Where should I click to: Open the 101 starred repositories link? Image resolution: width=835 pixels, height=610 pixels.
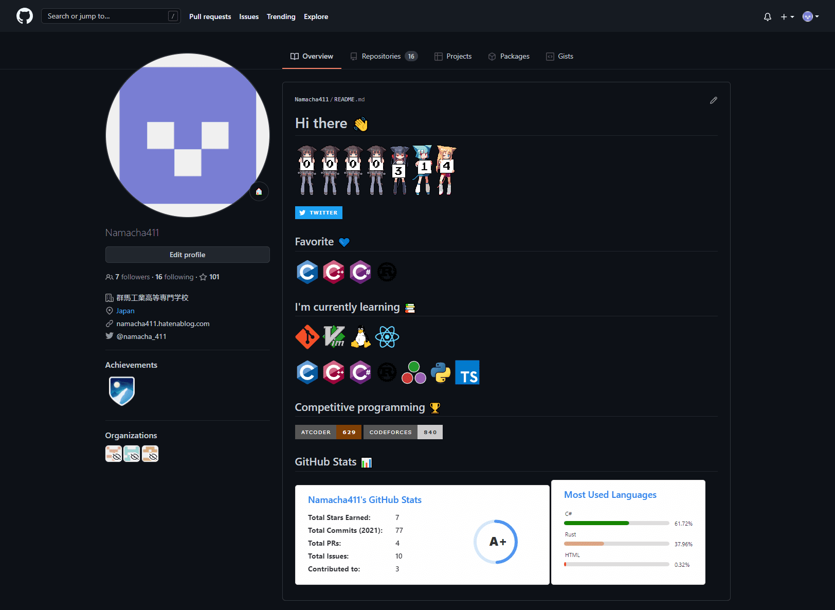pyautogui.click(x=209, y=277)
